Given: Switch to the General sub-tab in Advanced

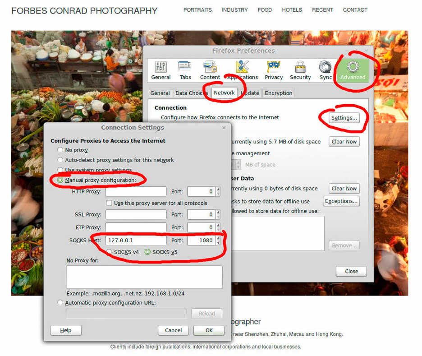Looking at the screenshot, I should point(160,93).
